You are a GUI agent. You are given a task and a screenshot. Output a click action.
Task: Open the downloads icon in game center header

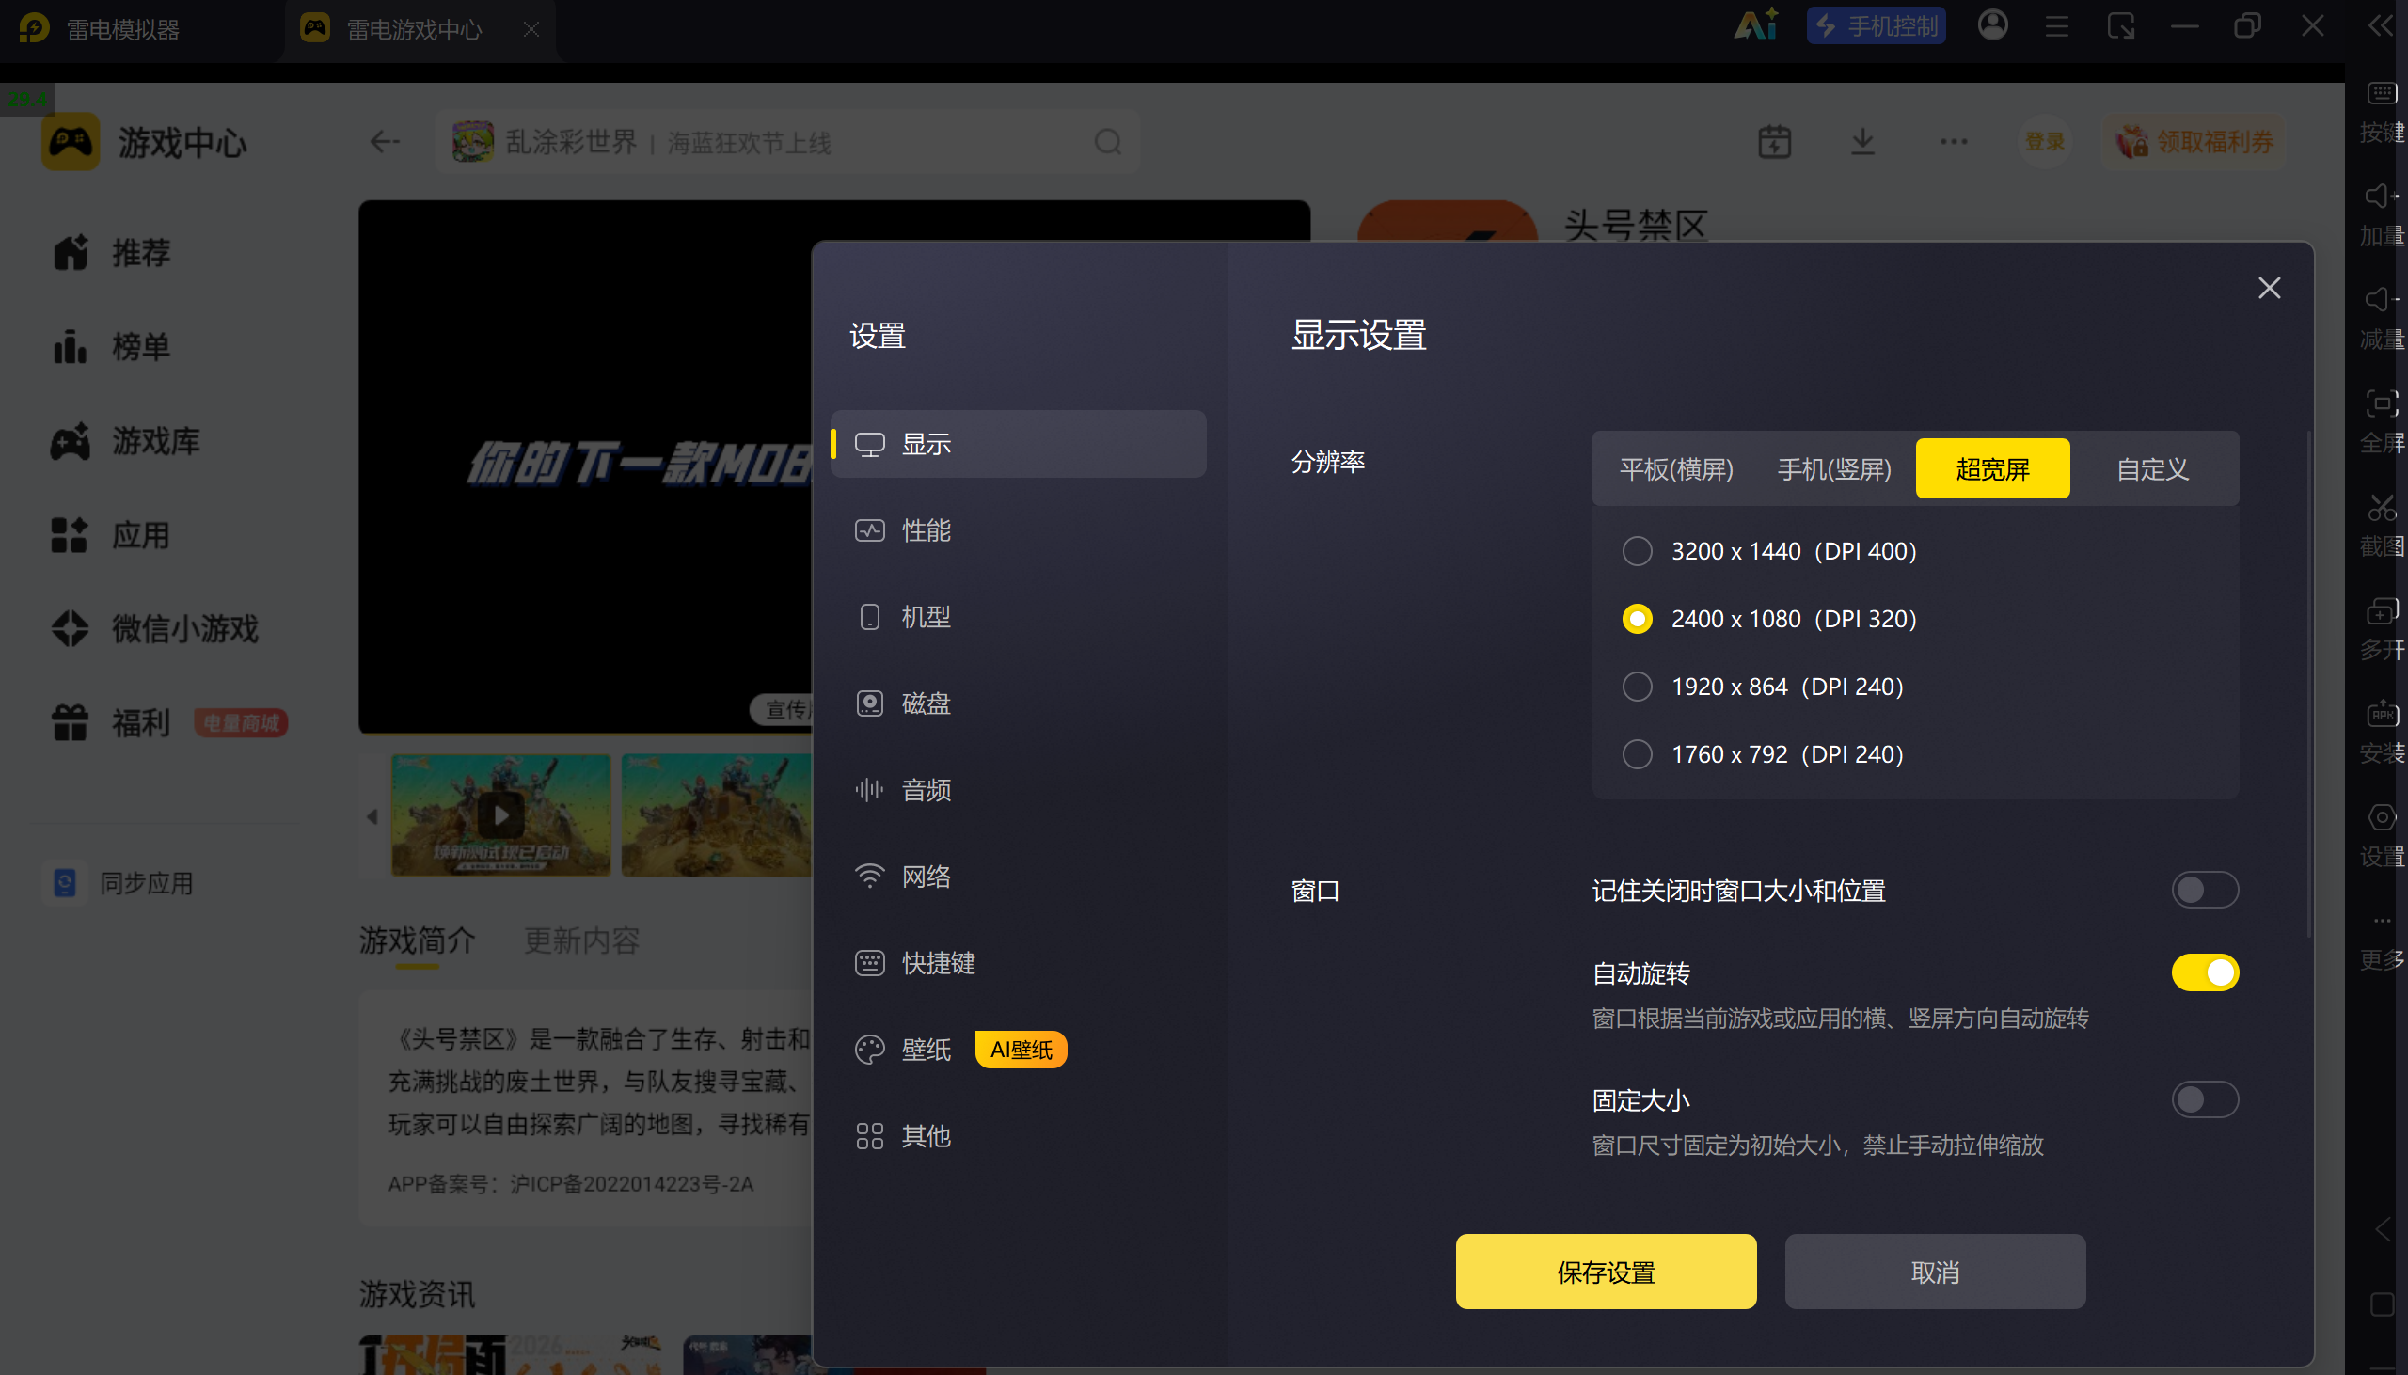(1862, 142)
